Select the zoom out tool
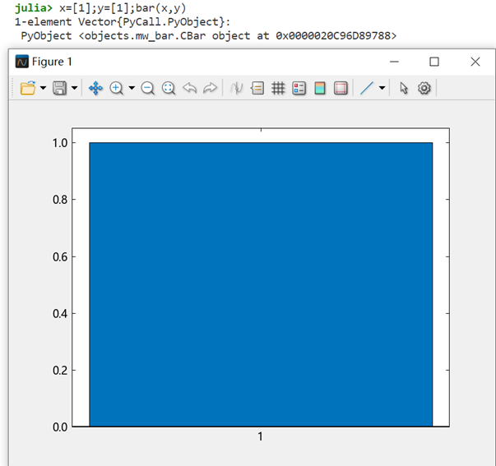The image size is (496, 466). (x=147, y=88)
